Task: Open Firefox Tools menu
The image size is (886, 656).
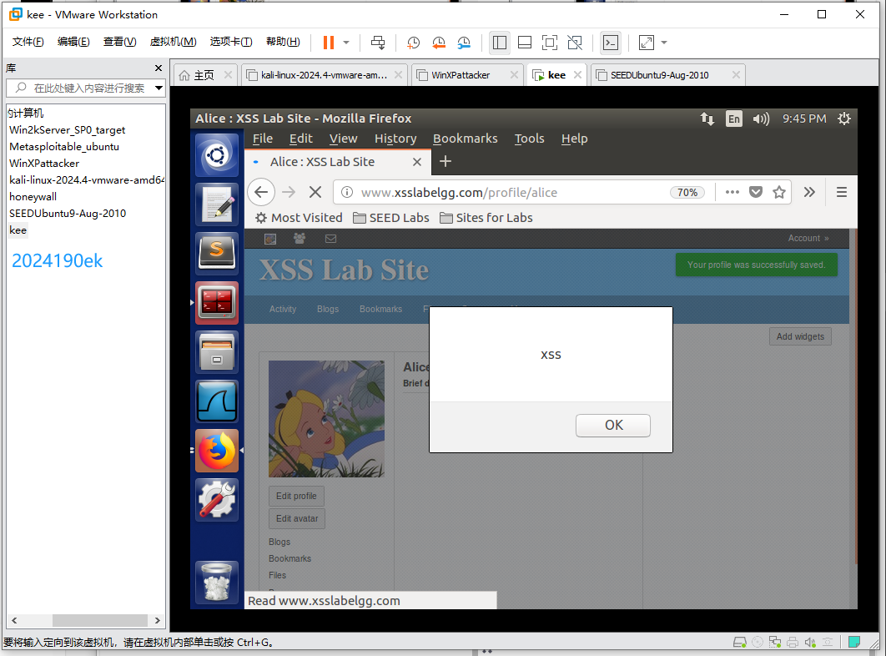Action: click(530, 139)
